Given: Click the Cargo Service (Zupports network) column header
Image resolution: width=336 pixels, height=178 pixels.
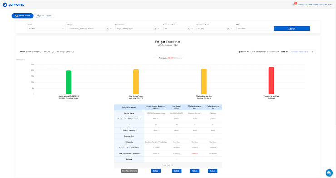Looking at the screenshot, I should (x=156, y=107).
